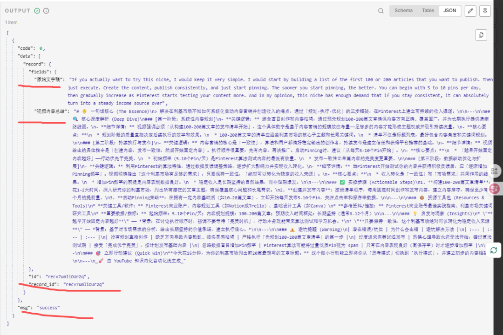Click the "record" key in JSON
This screenshot has height=335, width=503.
(34, 64)
